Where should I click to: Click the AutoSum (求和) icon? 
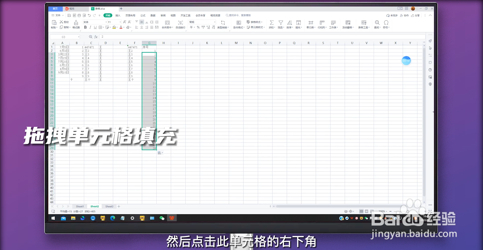point(272,24)
